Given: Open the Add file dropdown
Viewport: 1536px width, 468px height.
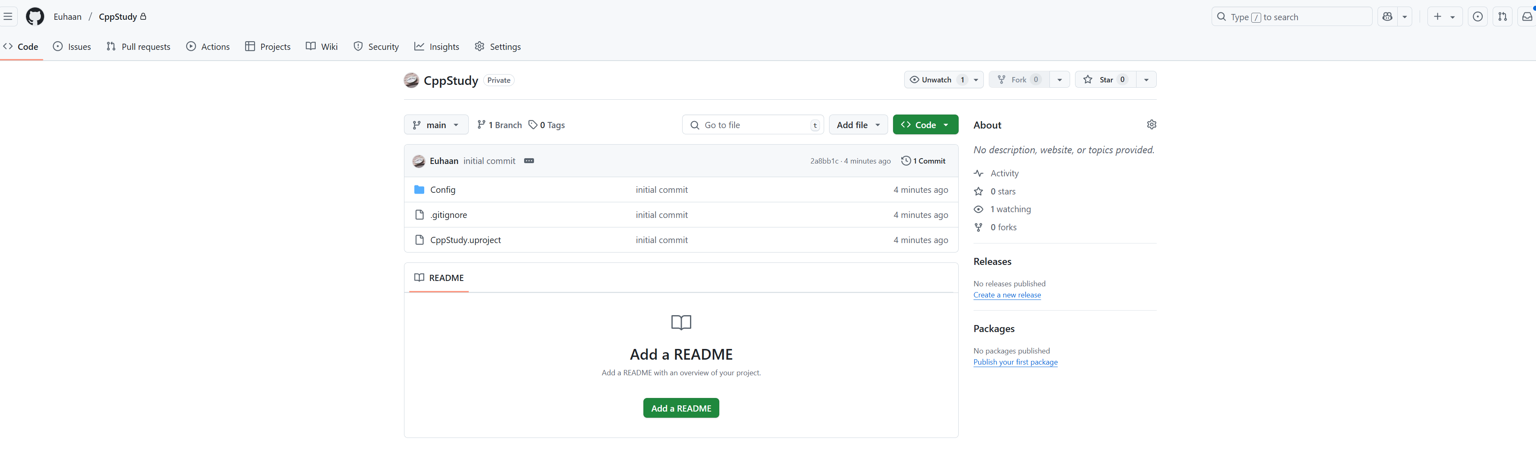Looking at the screenshot, I should (x=858, y=125).
